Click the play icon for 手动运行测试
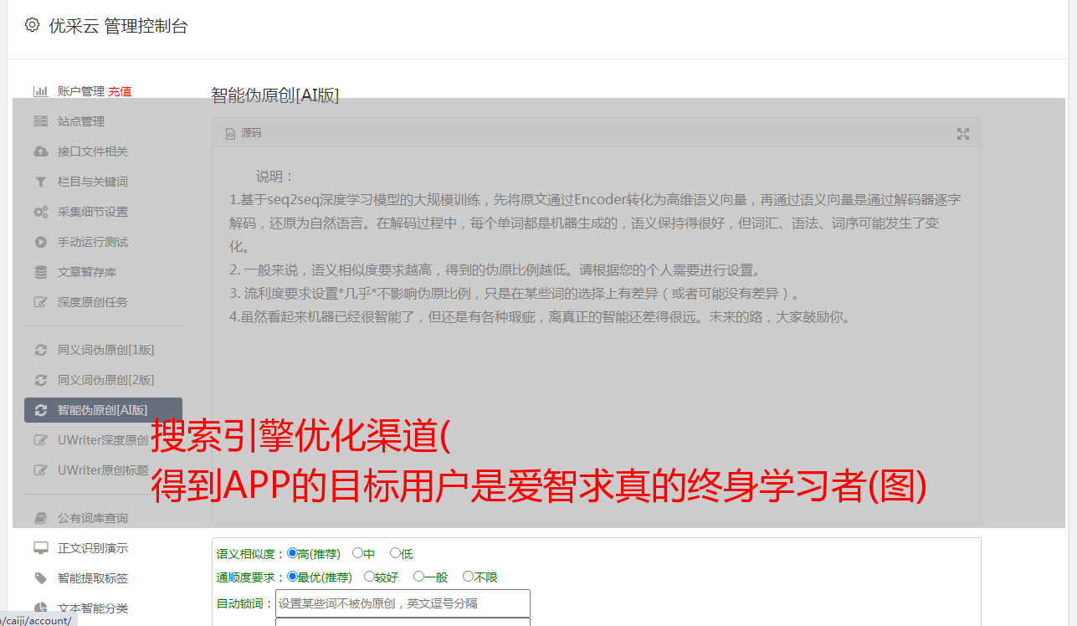Viewport: 1077px width, 626px height. click(x=40, y=242)
